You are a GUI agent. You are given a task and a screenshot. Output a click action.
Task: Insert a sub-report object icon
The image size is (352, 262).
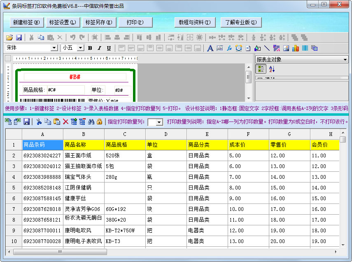click(314, 48)
